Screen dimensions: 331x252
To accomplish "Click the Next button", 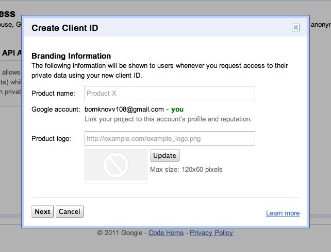I will (42, 211).
